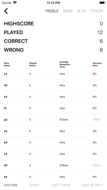Show LAST 30 DAYS statistics
The width and height of the screenshot is (107, 190).
(92, 185)
